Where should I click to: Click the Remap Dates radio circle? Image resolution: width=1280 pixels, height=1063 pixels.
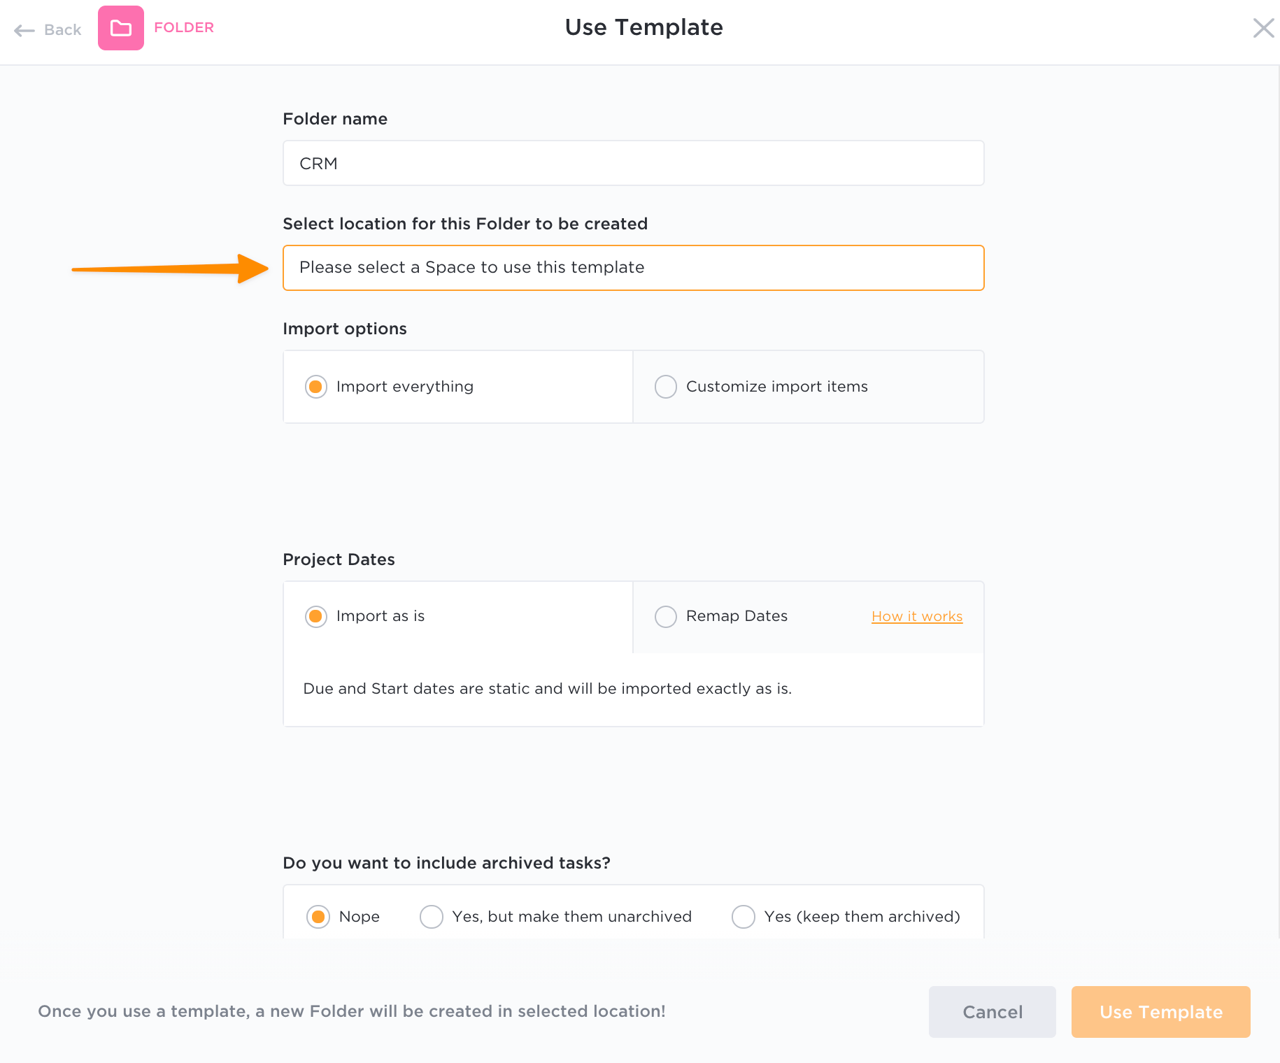tap(666, 616)
